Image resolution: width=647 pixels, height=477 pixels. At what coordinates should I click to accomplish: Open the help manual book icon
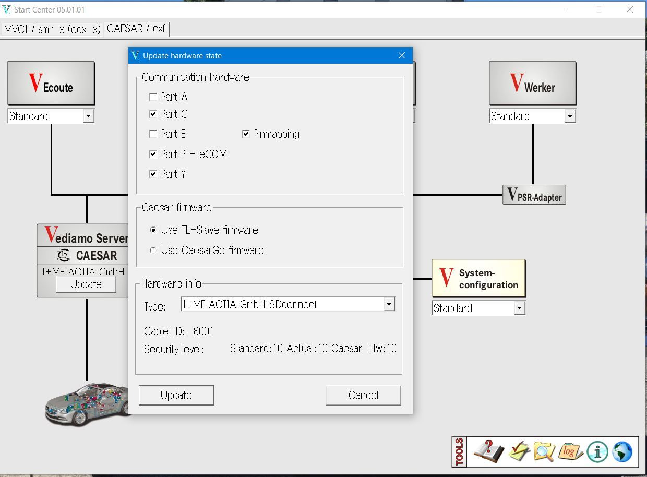[488, 451]
